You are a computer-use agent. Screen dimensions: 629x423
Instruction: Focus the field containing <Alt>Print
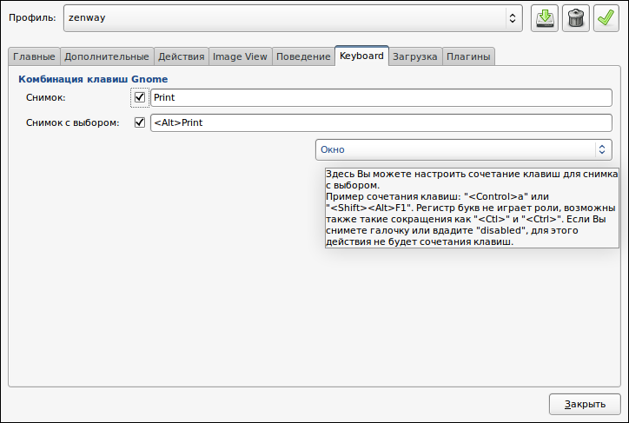(381, 122)
